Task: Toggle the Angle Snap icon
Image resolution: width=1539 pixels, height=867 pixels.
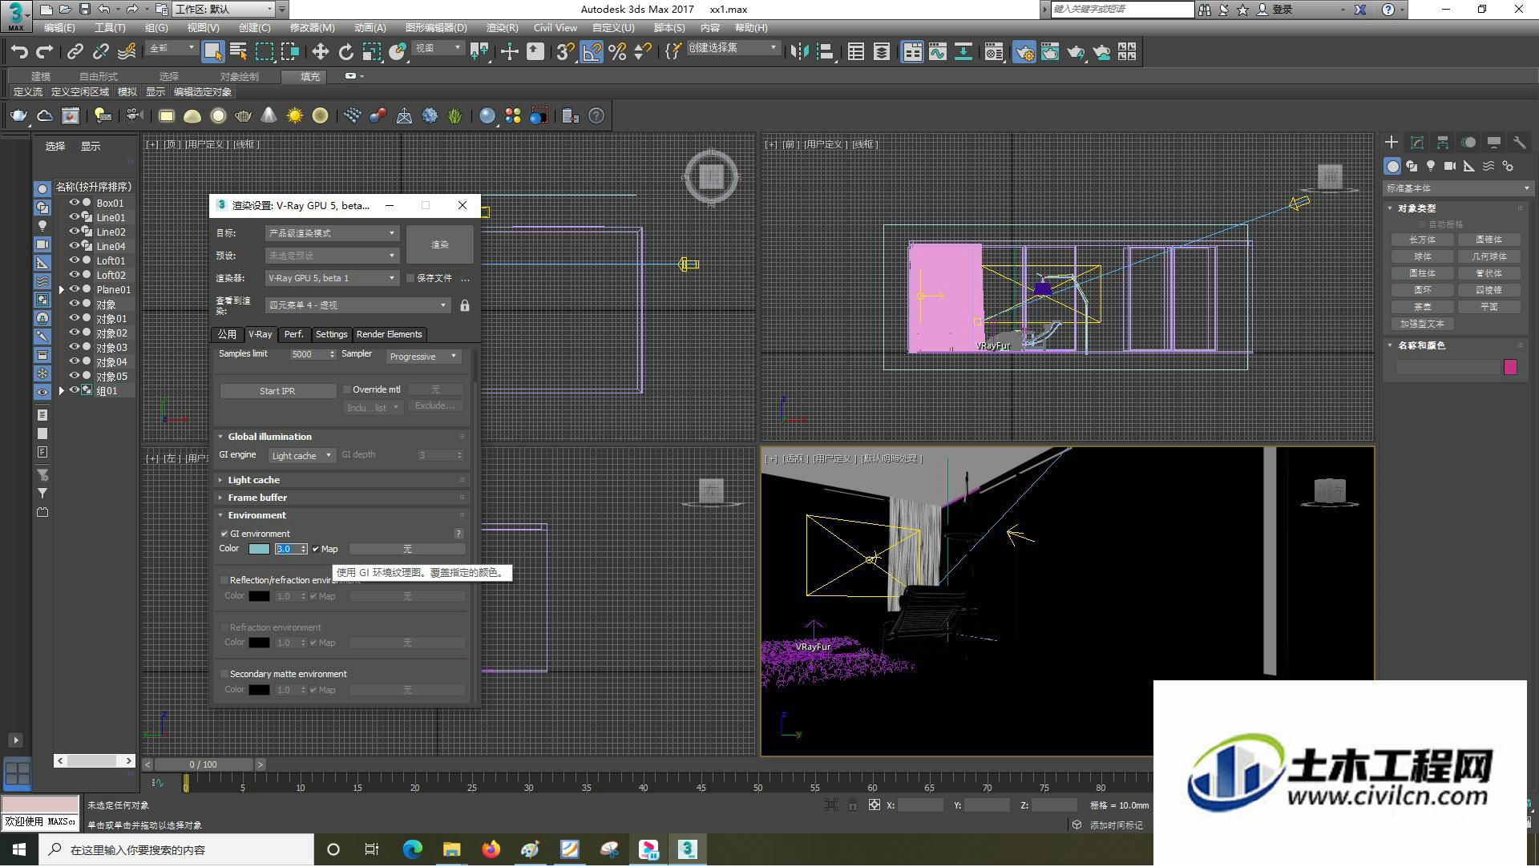Action: click(592, 52)
